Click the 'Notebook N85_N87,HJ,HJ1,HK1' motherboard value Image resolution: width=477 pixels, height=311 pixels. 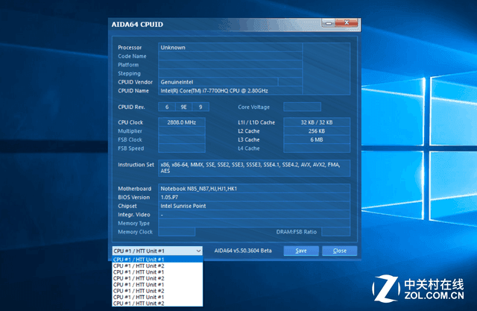[x=199, y=189]
